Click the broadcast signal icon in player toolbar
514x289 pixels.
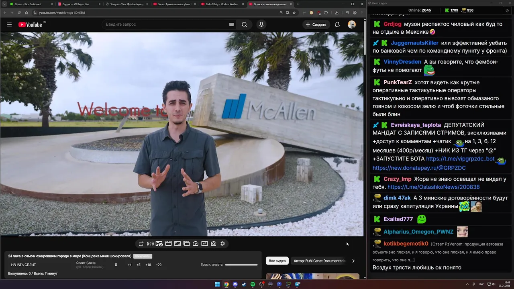(x=150, y=244)
